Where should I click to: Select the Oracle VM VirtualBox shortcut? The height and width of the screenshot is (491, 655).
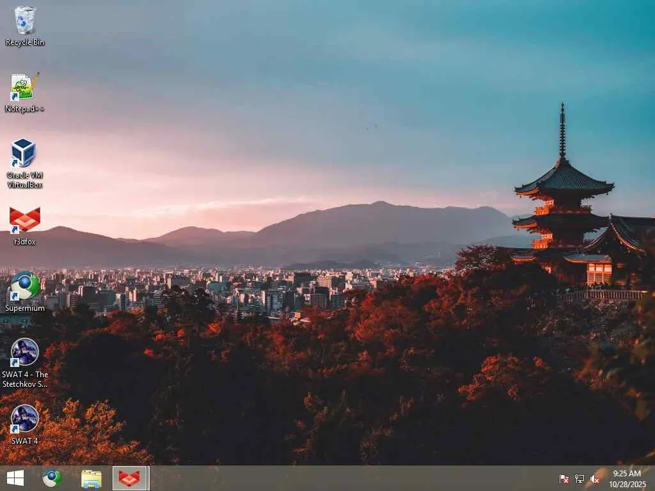click(x=25, y=163)
